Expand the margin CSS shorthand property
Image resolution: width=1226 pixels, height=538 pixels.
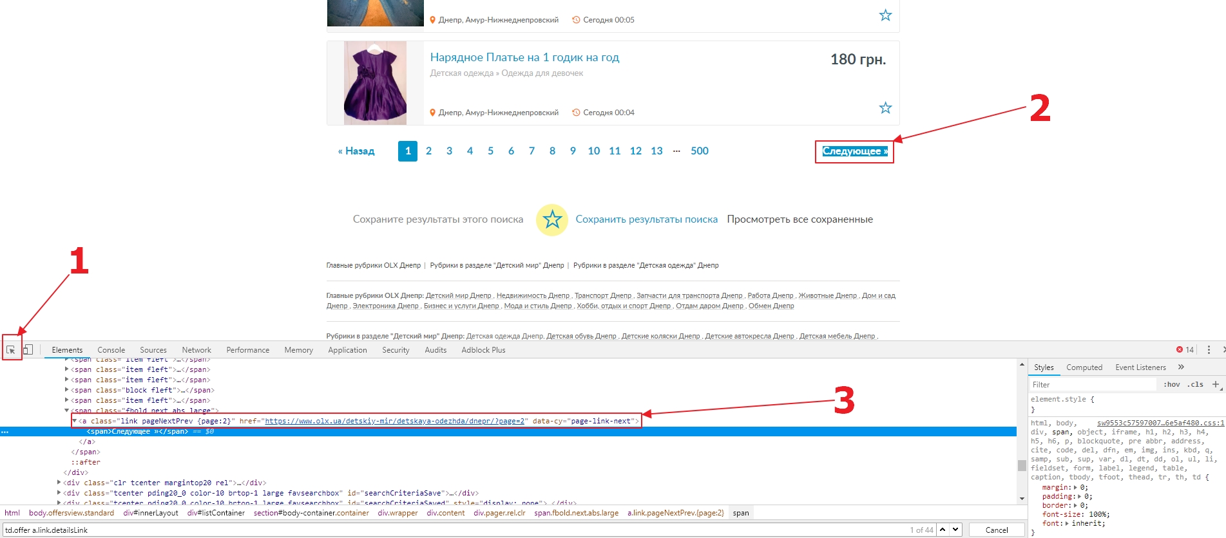(1076, 488)
